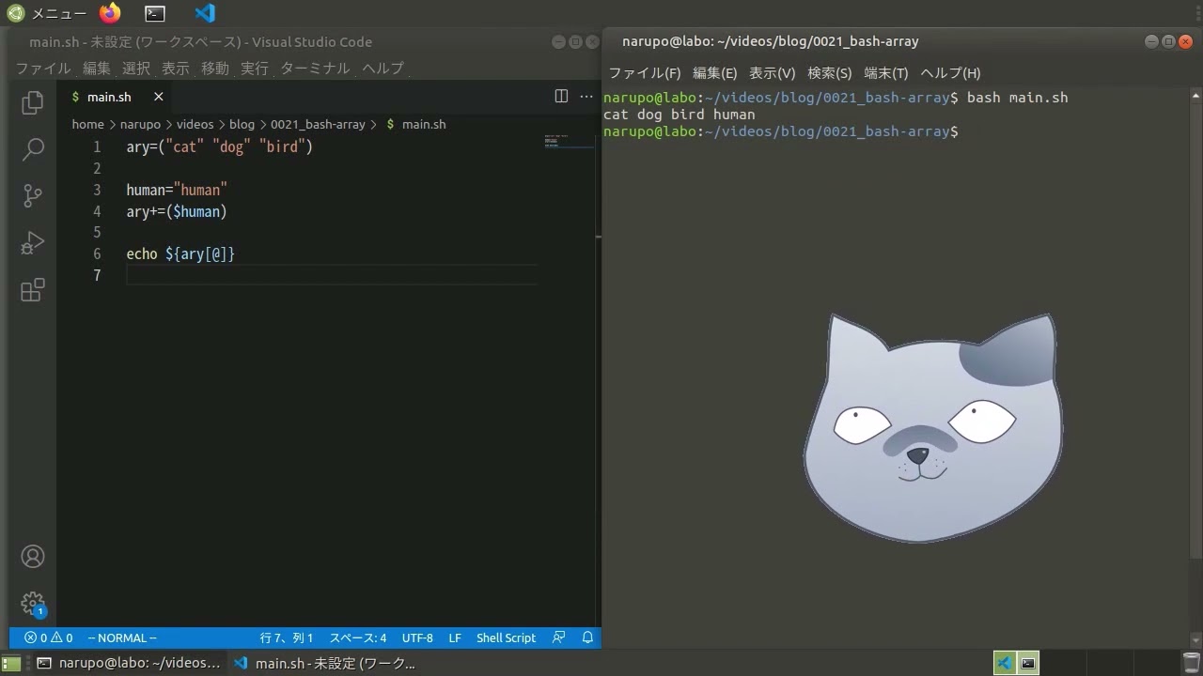Open the Source Control view
Screen dimensions: 1203x676
[x=33, y=195]
